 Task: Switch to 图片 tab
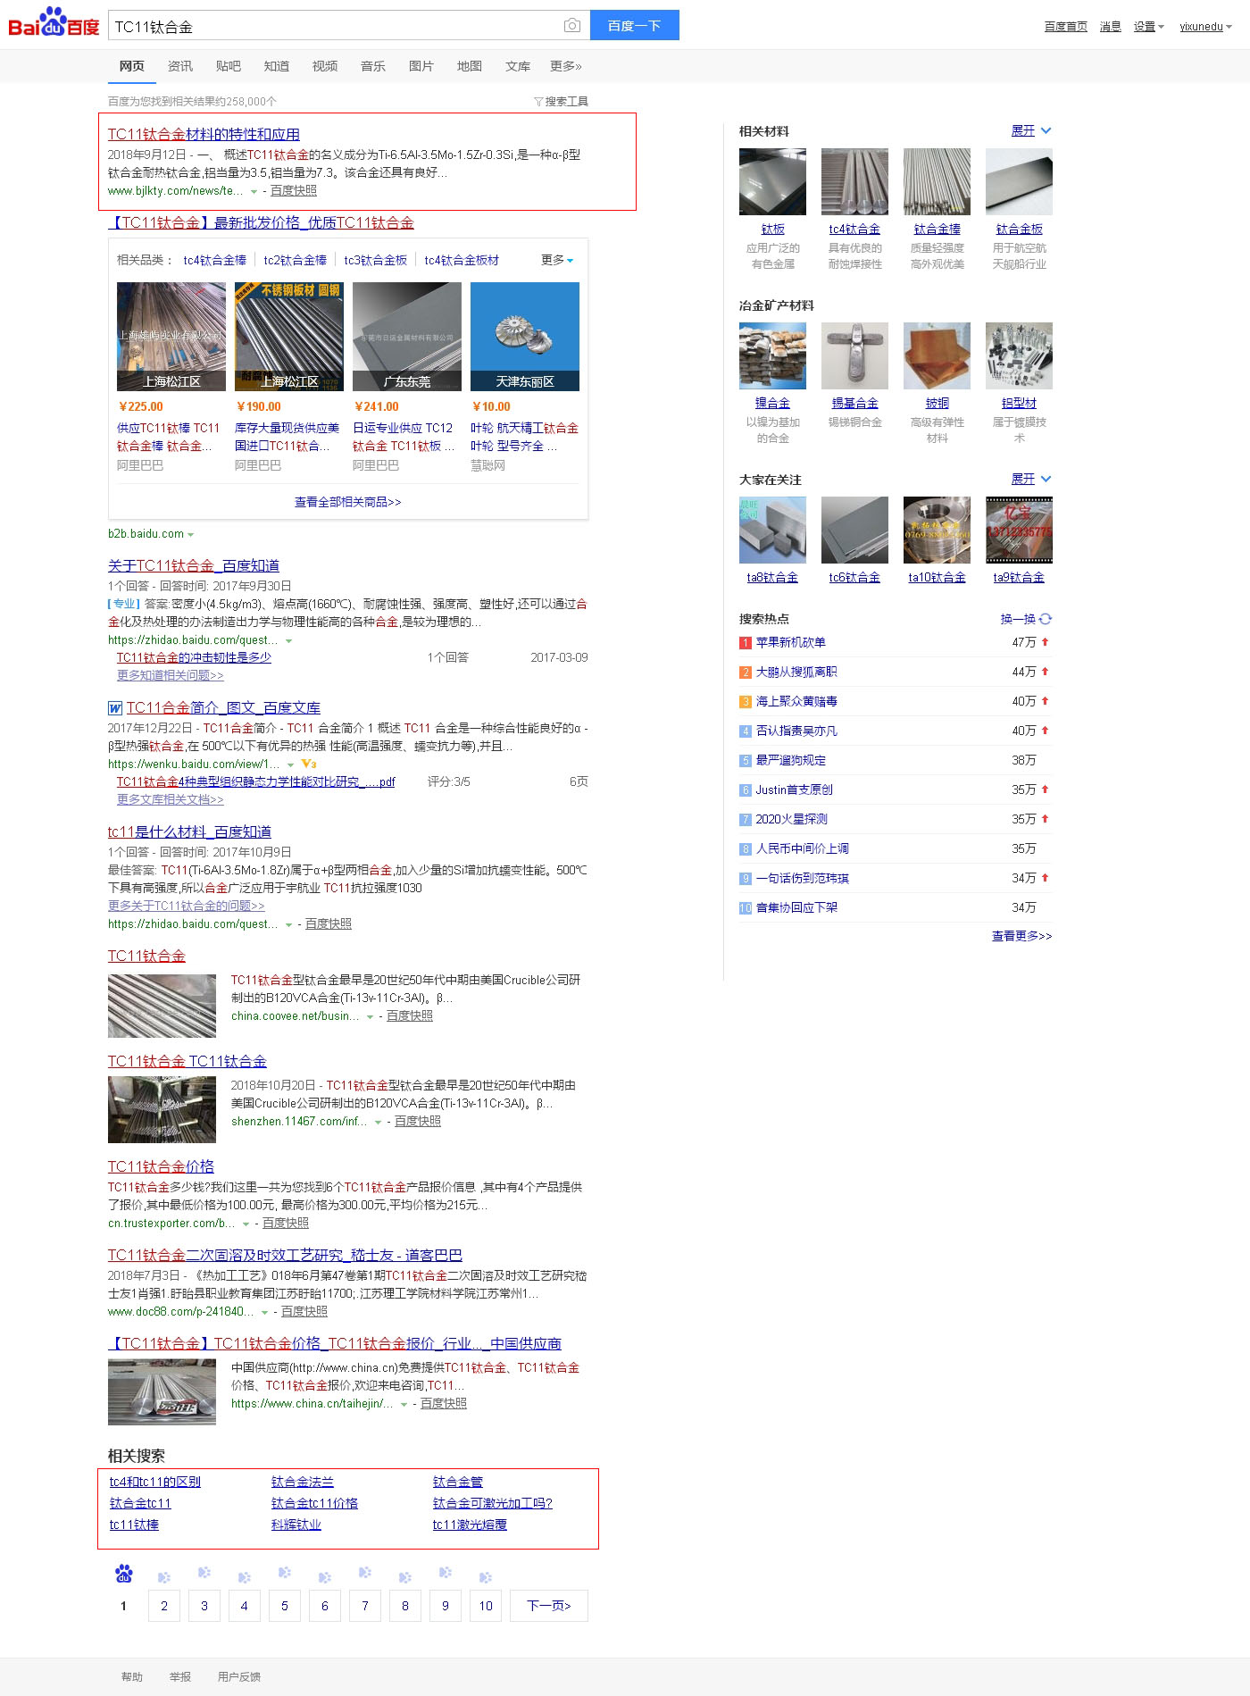(421, 66)
